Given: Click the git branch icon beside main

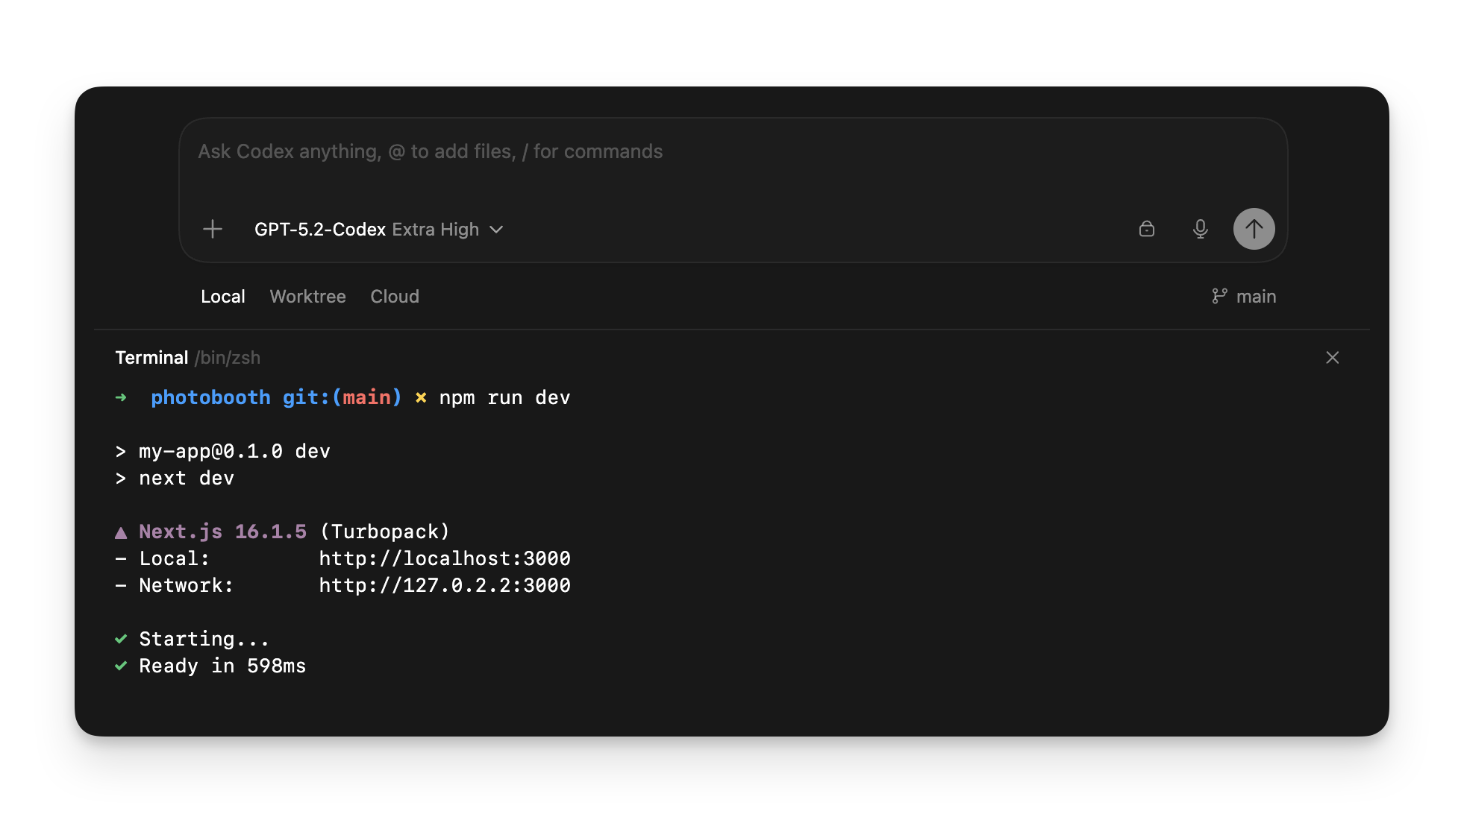Looking at the screenshot, I should click(x=1219, y=295).
